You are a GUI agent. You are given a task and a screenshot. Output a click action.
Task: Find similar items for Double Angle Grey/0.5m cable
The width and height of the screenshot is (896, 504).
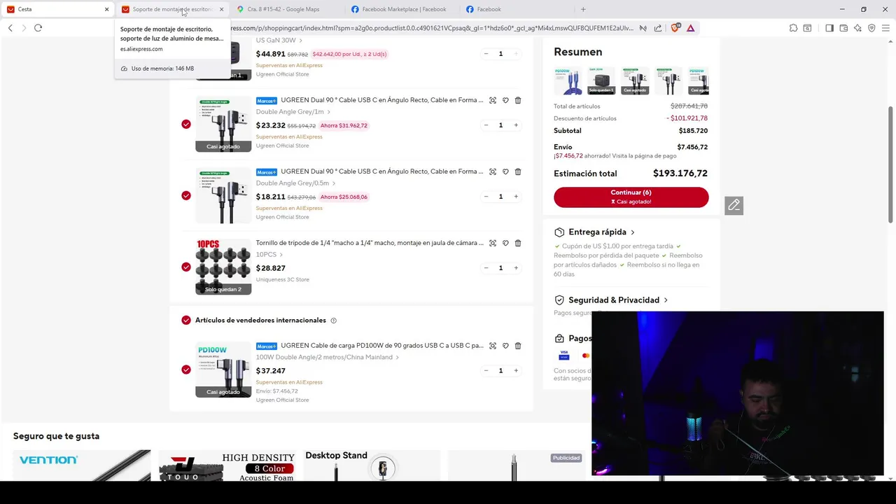(x=493, y=171)
